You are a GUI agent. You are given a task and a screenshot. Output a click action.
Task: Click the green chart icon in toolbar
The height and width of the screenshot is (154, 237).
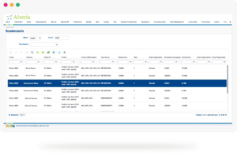pyautogui.click(x=48, y=52)
